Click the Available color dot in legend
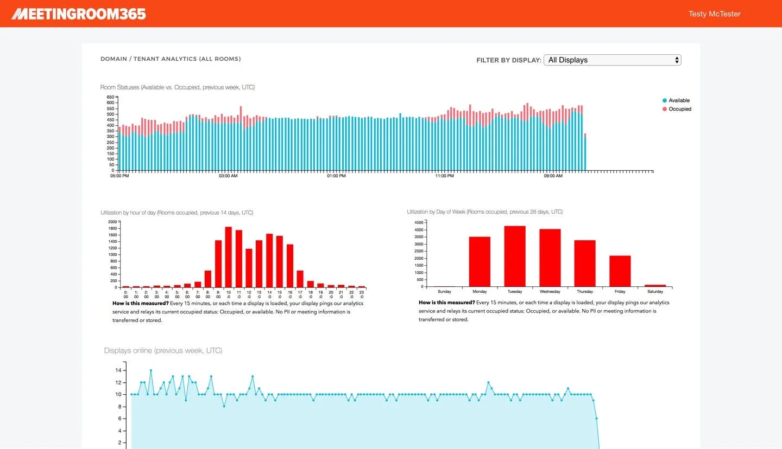This screenshot has height=449, width=782. 665,100
